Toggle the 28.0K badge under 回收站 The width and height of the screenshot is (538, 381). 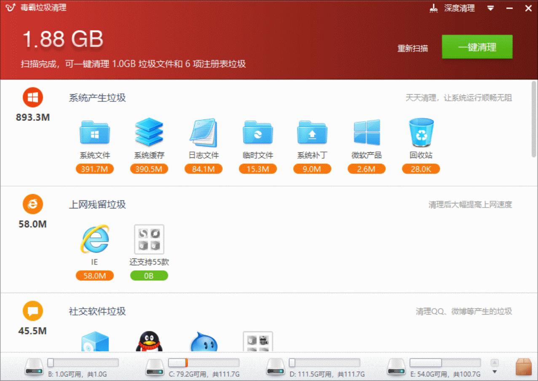(x=420, y=168)
